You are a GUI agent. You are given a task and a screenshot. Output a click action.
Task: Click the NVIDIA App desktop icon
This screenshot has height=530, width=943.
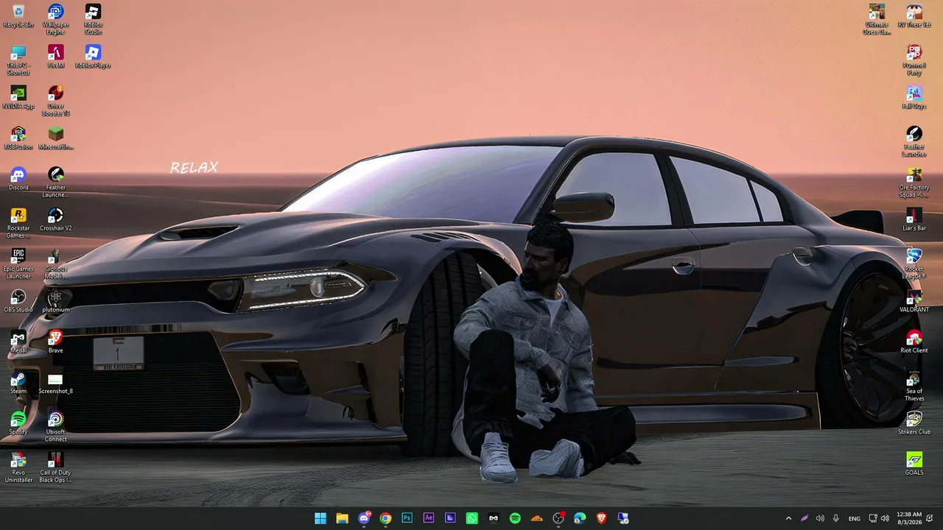[18, 97]
